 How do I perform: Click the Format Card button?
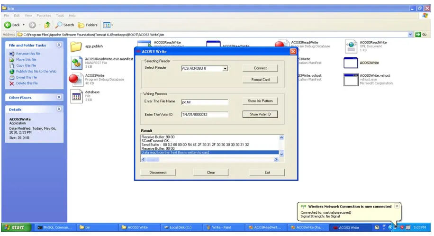(x=260, y=80)
